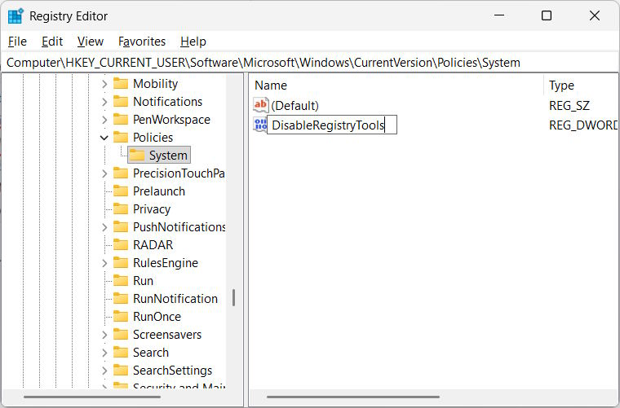Click the Privacy folder icon
Screen dimensions: 620x408
pos(121,209)
